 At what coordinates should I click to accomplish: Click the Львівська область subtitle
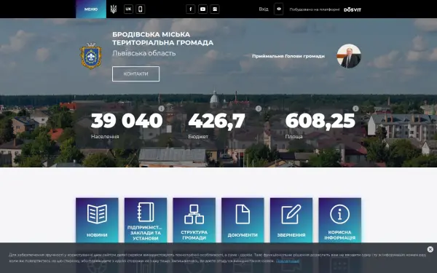[x=143, y=53]
